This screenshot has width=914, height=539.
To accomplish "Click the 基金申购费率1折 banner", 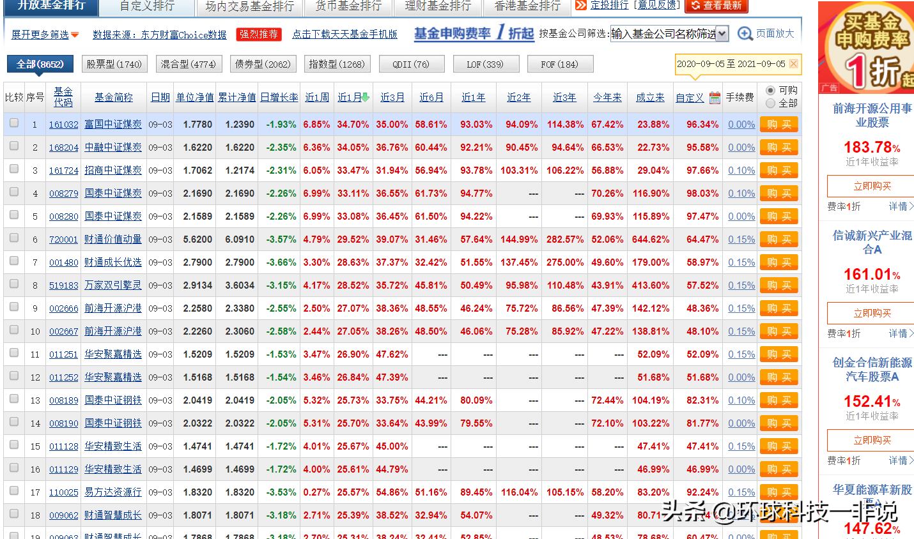I will (x=474, y=33).
